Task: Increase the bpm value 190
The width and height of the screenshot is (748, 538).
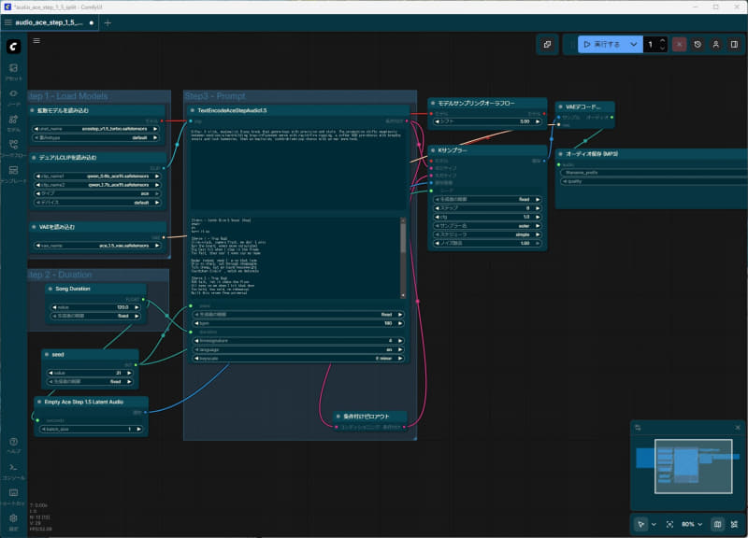Action: [400, 323]
